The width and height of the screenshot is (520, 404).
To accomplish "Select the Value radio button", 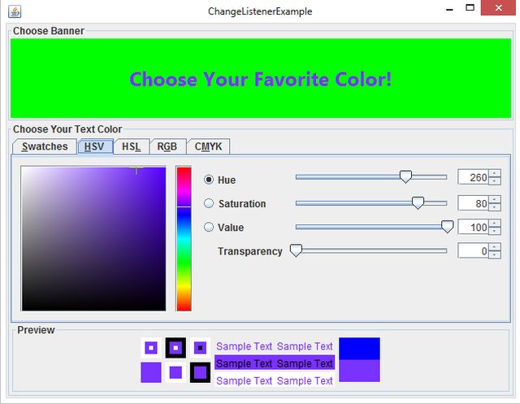I will (x=209, y=228).
